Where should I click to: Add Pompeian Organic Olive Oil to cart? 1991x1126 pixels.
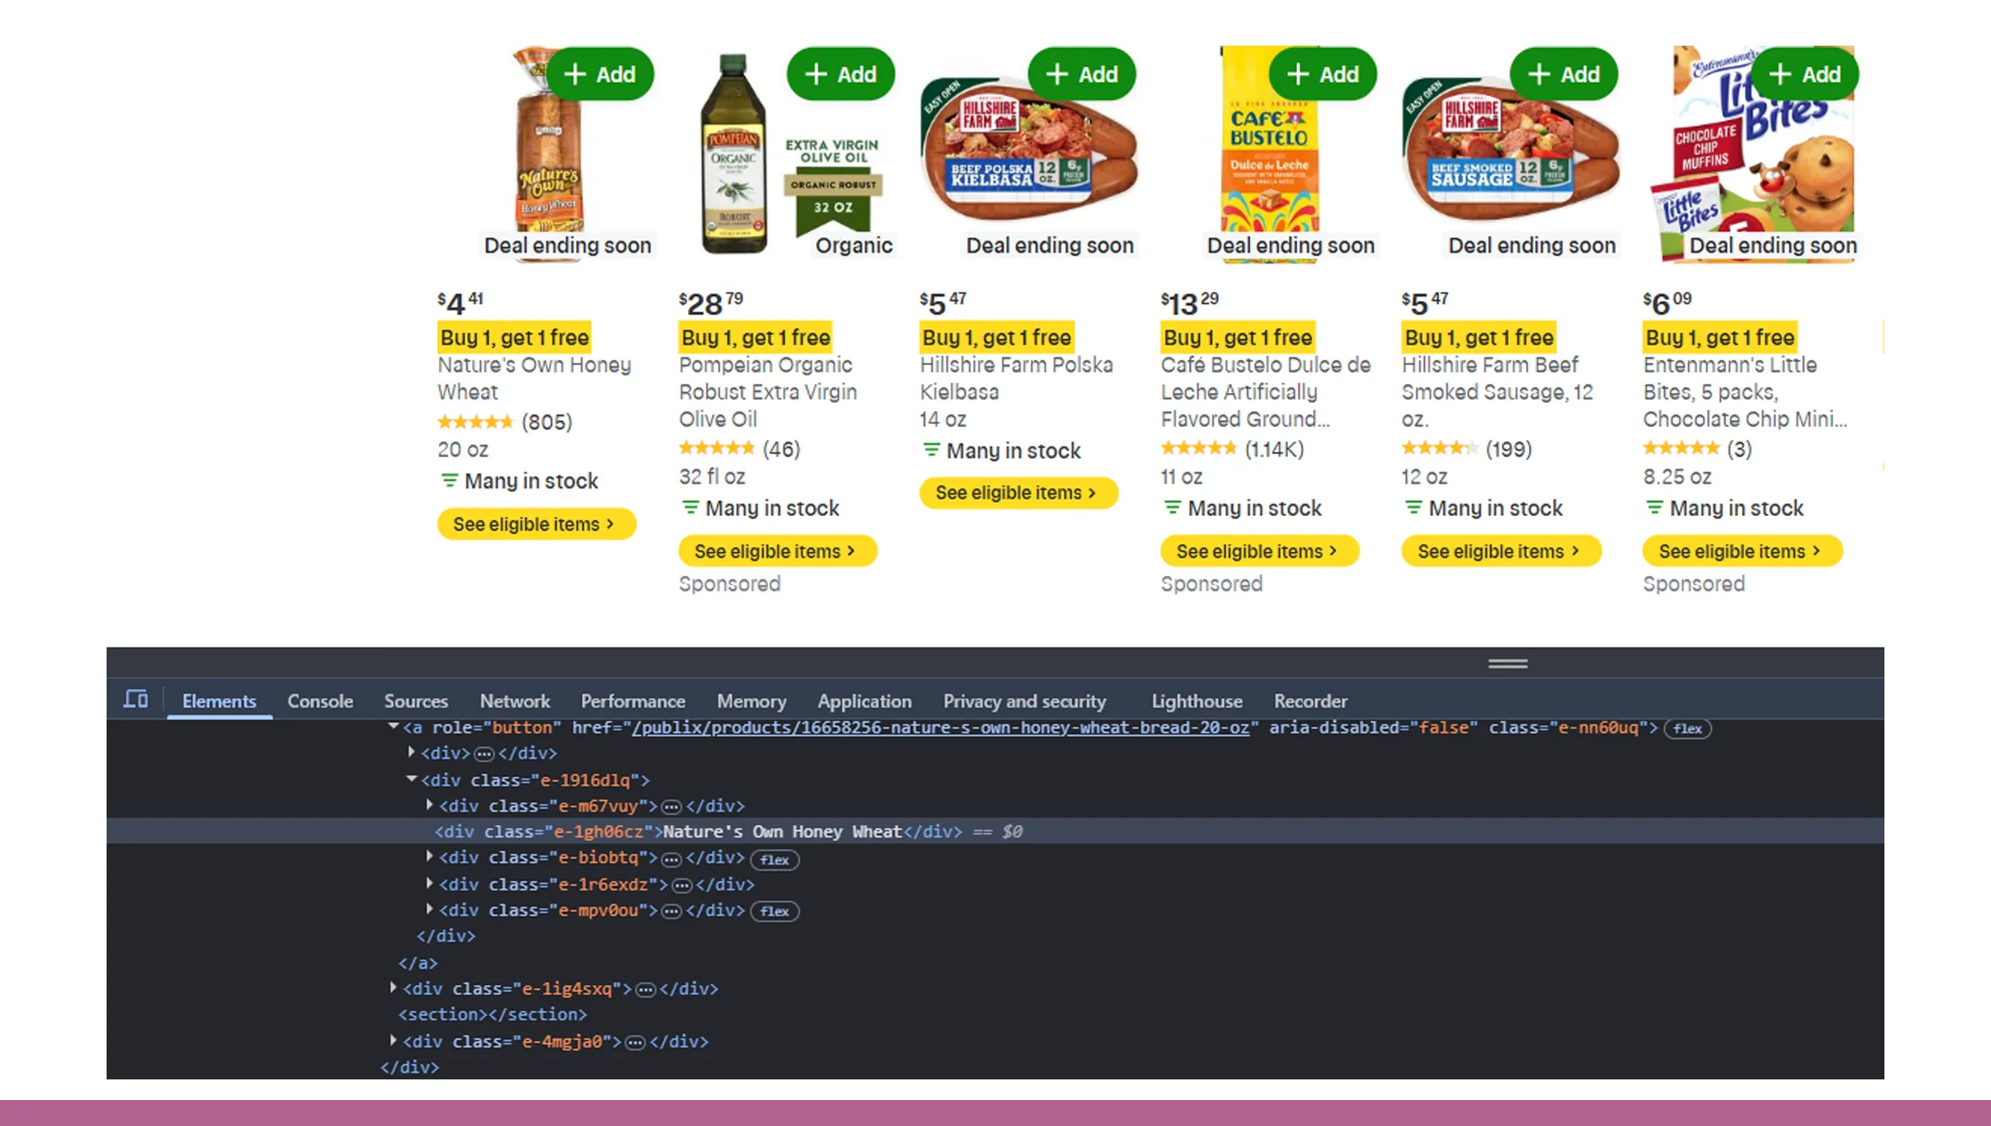click(840, 74)
